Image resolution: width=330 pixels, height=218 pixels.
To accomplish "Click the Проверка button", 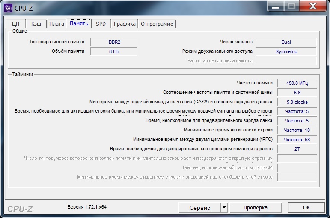I will (x=256, y=208).
